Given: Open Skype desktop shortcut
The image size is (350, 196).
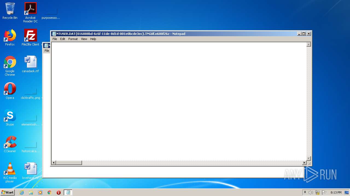Looking at the screenshot, I should (x=10, y=118).
